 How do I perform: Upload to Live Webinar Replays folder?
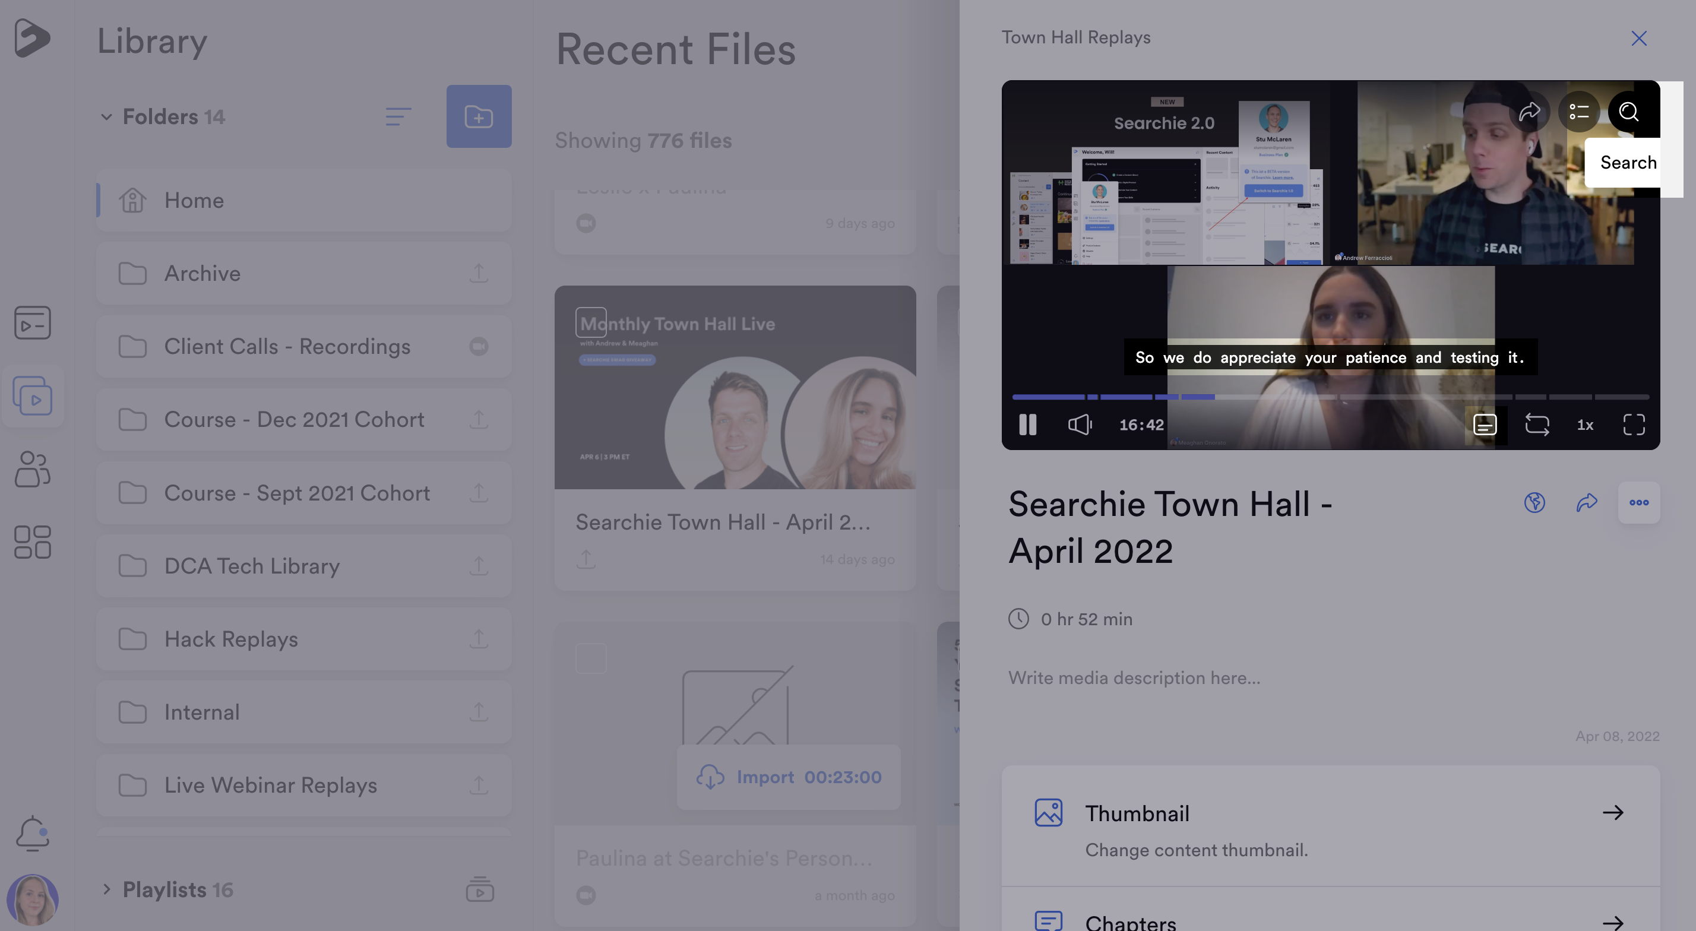tap(479, 785)
